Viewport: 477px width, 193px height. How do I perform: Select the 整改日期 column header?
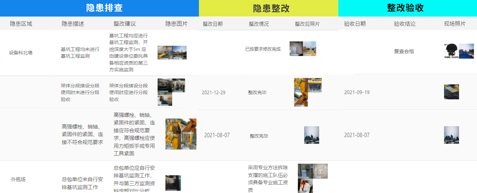213,24
